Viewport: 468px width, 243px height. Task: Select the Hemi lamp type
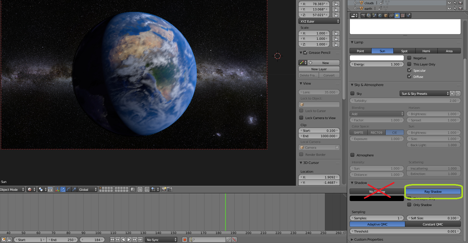[x=426, y=51]
